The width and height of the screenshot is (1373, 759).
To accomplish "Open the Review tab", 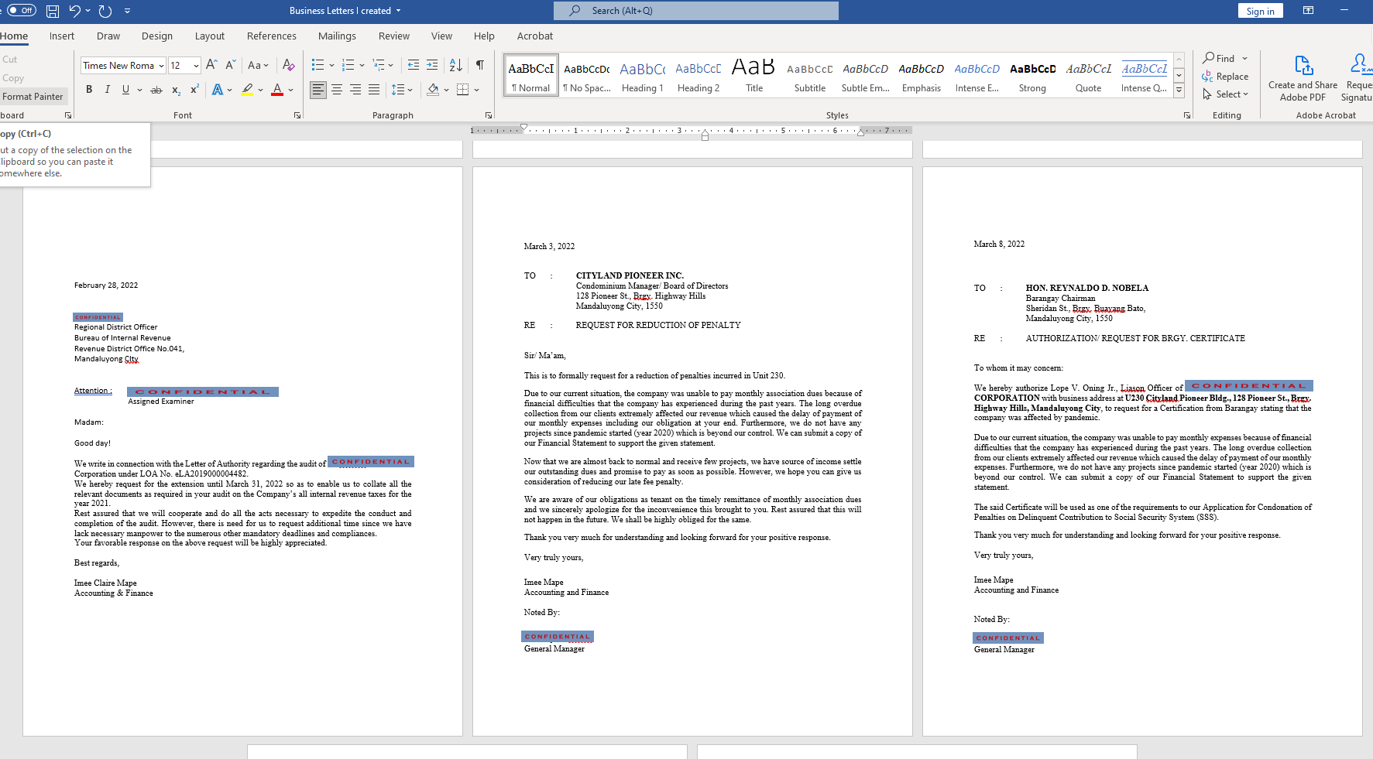I will click(394, 36).
